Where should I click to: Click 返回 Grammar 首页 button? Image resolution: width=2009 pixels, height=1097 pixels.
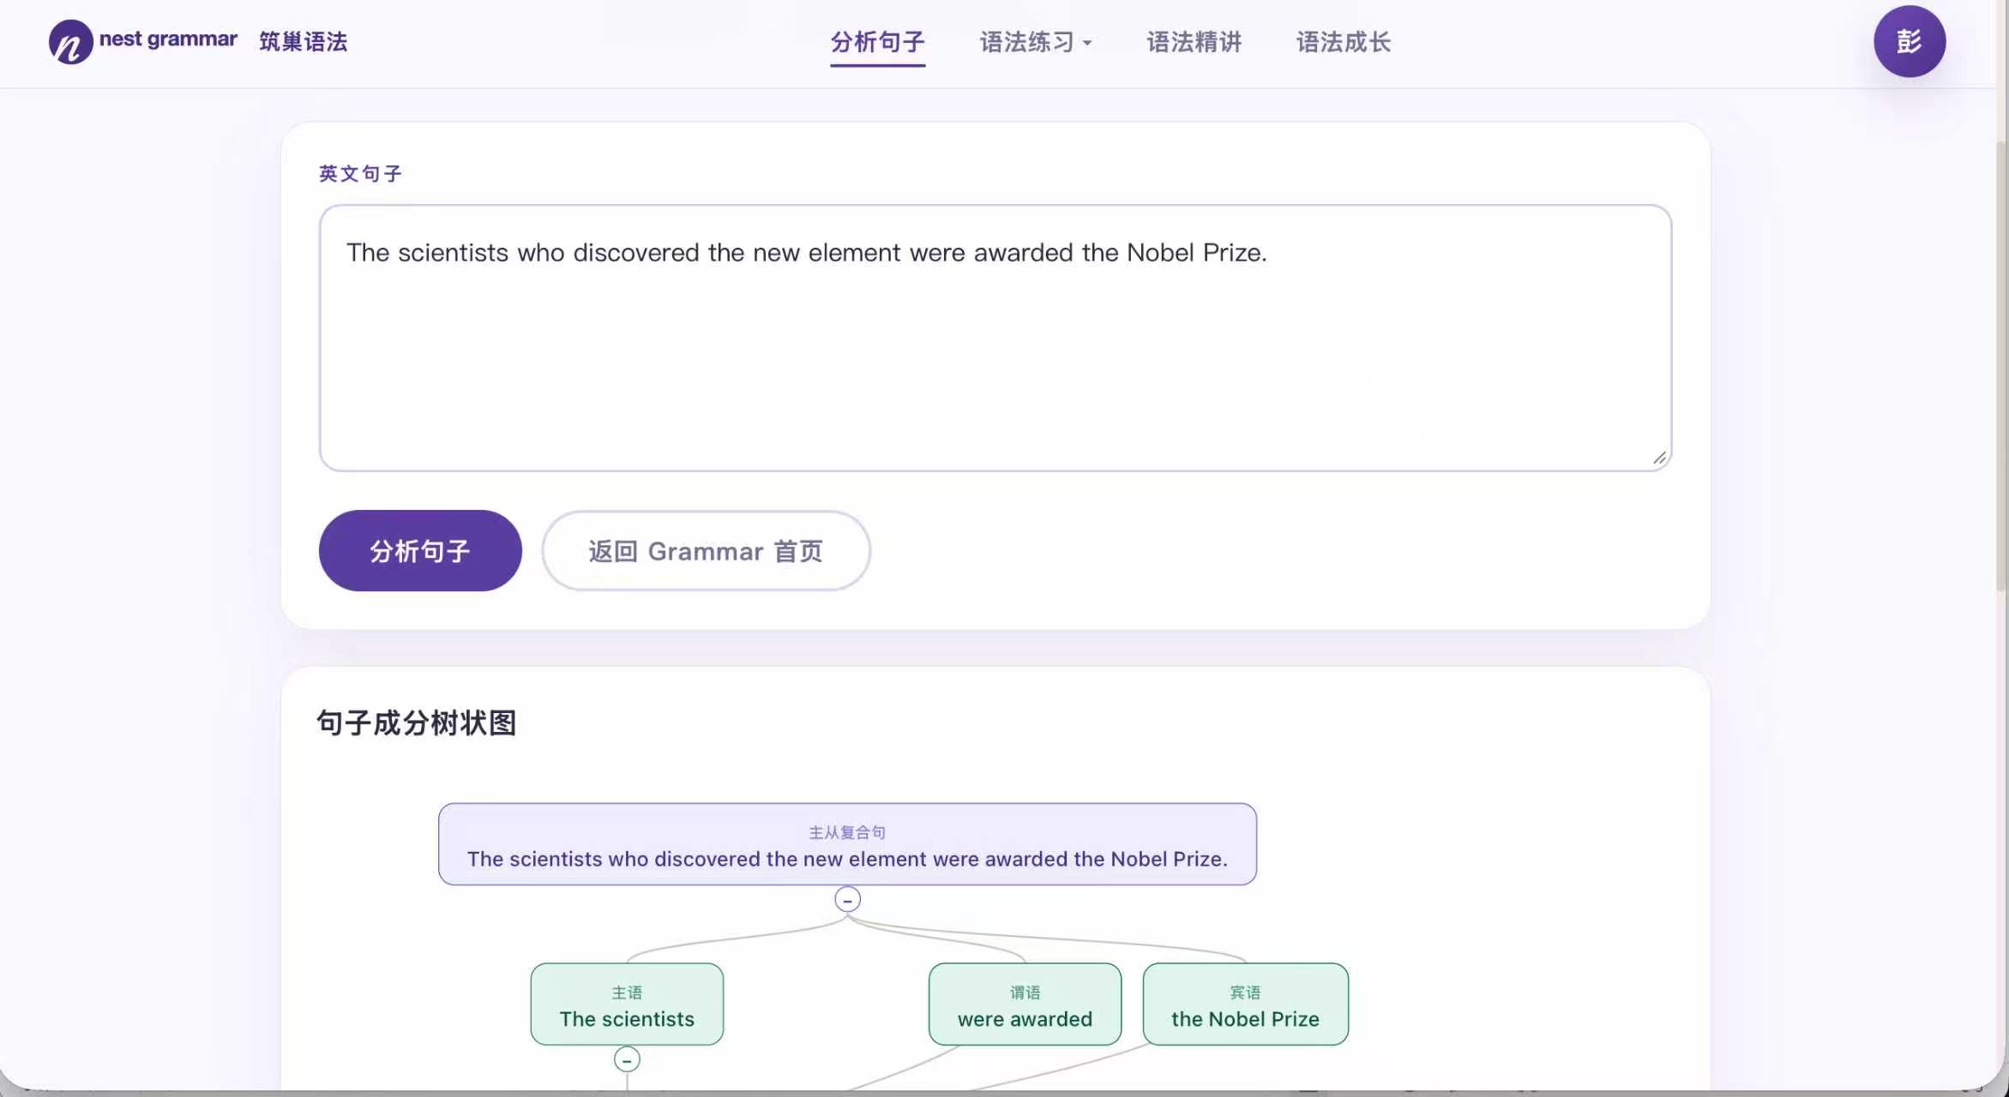click(x=706, y=550)
